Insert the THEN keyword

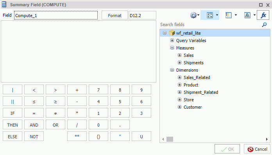click(x=13, y=125)
